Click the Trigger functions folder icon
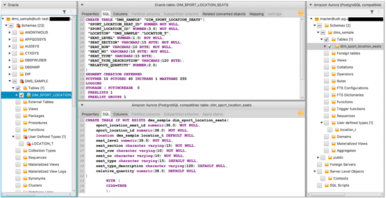Screen dimensions: 386x198 coord(334,109)
